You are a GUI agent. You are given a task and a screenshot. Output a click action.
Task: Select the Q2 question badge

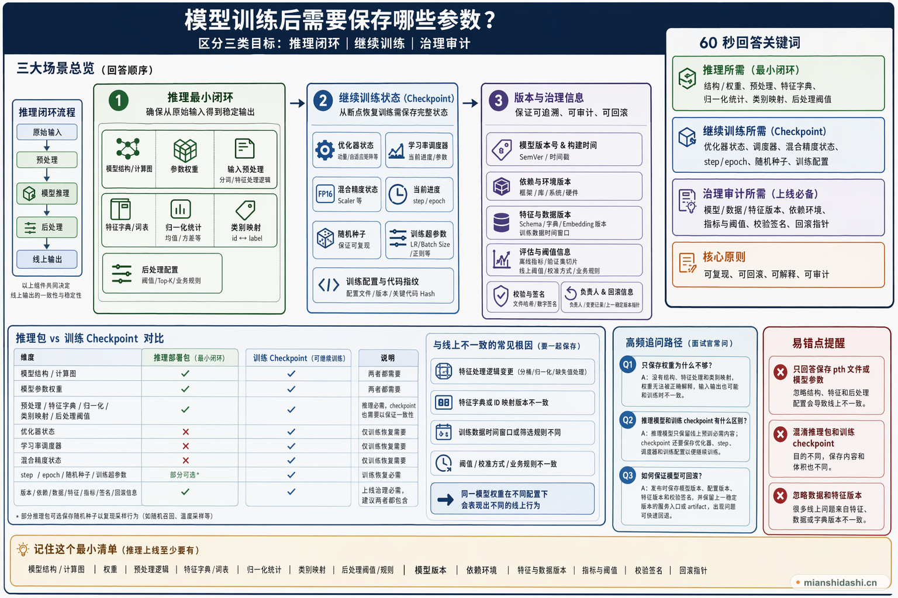[x=628, y=420]
